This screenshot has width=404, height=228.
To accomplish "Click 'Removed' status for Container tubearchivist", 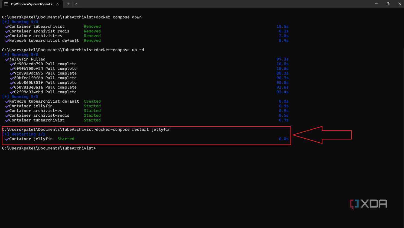I will [92, 26].
